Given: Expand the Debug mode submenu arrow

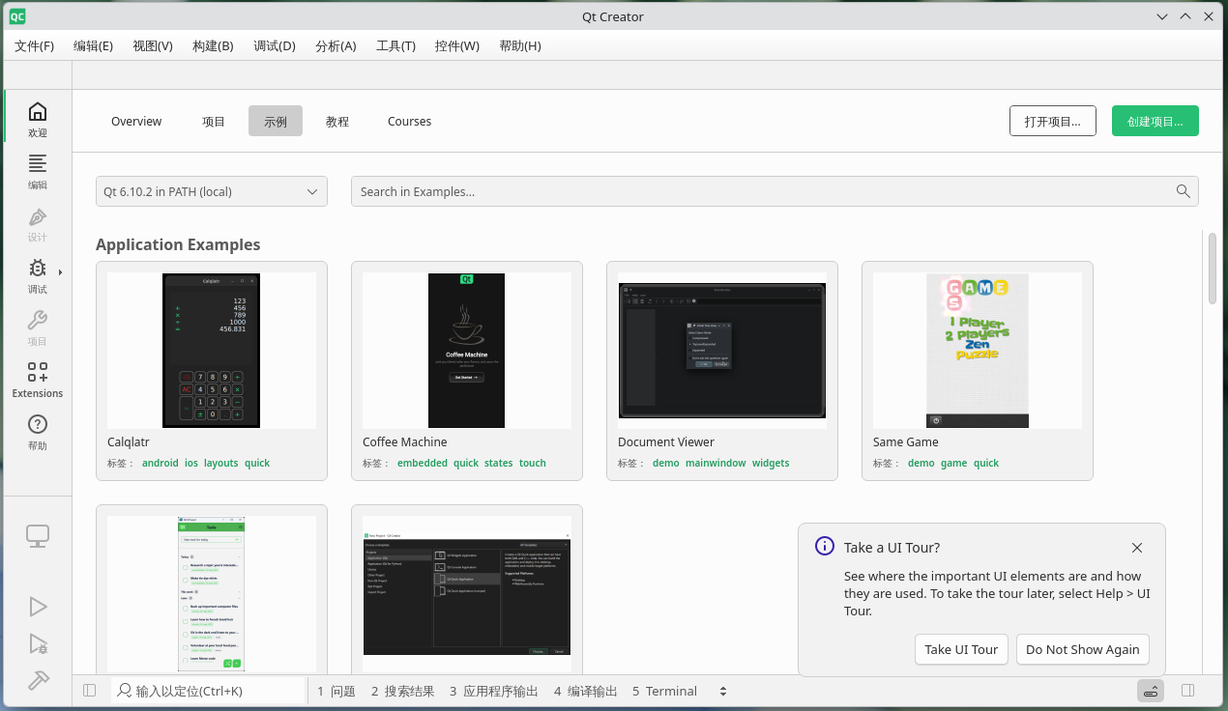Looking at the screenshot, I should click(61, 272).
